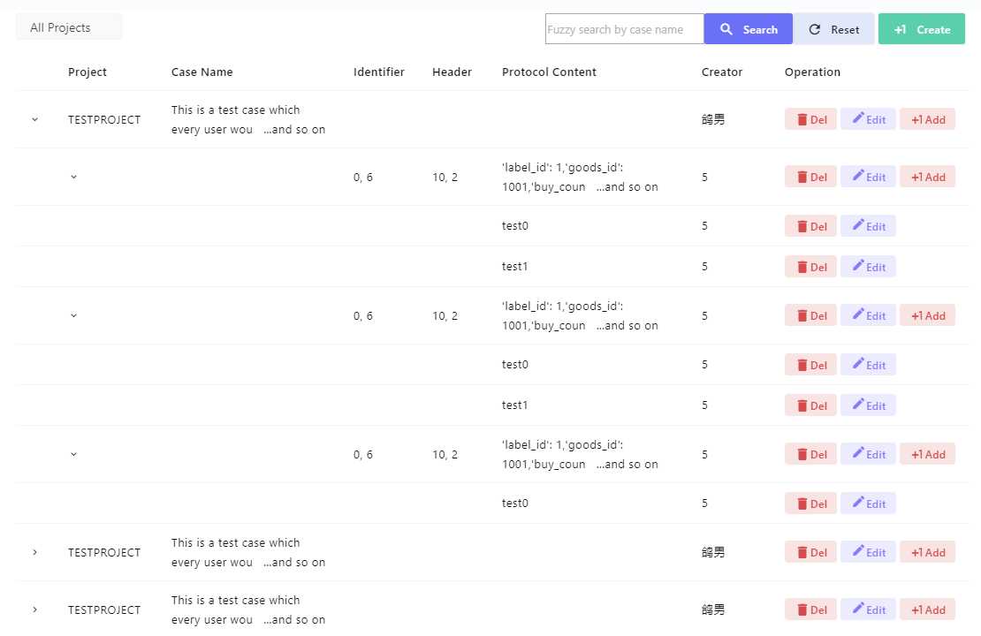Viewport: 981px width, 636px height.
Task: Add to the expanded TESTPROJECT case
Action: [x=928, y=119]
